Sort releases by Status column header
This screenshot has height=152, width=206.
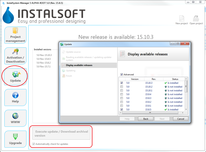tap(174, 79)
